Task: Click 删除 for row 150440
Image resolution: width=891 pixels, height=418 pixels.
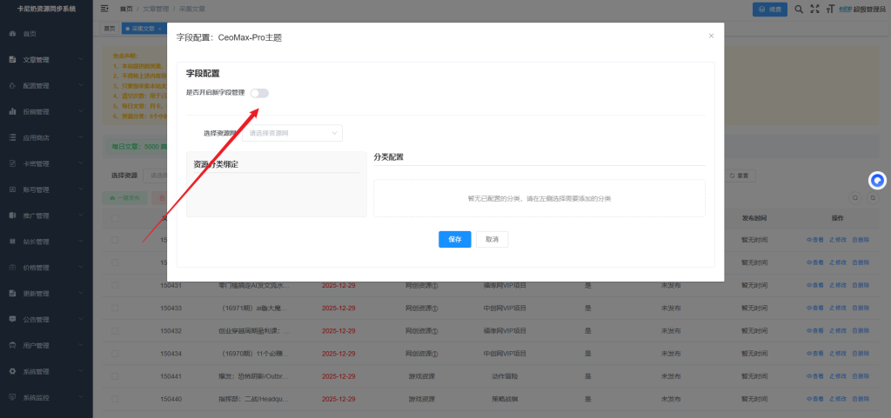Action: pyautogui.click(x=861, y=399)
